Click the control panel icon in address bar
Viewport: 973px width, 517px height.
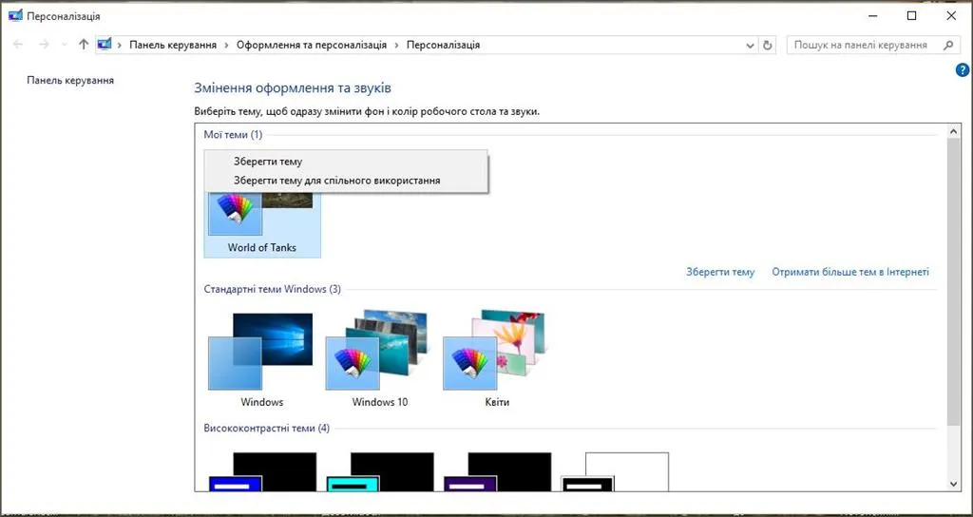point(105,45)
